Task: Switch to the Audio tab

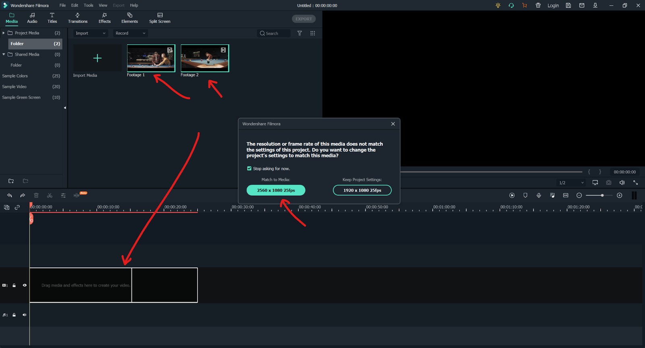Action: (32, 18)
